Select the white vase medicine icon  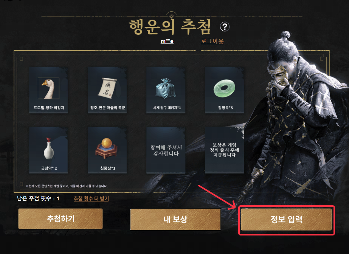pos(48,148)
